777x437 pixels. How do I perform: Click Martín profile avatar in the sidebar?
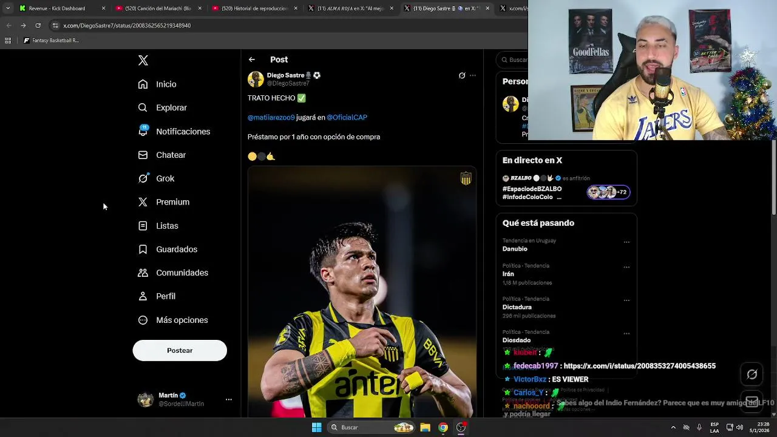(146, 399)
